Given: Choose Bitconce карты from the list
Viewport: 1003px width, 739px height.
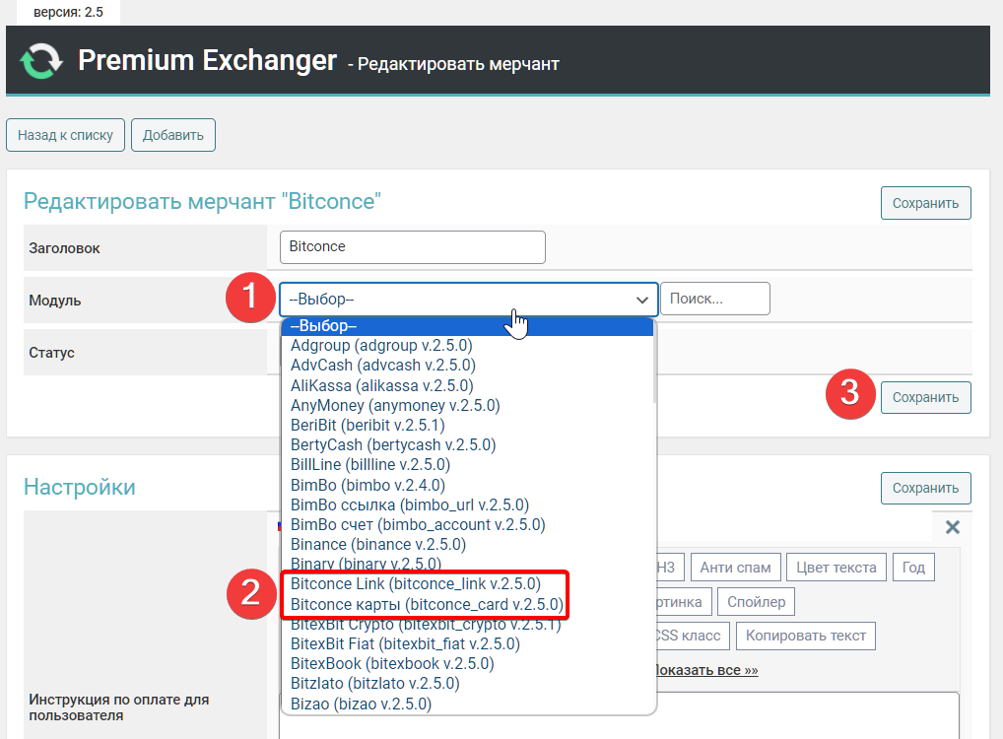Looking at the screenshot, I should tap(427, 604).
